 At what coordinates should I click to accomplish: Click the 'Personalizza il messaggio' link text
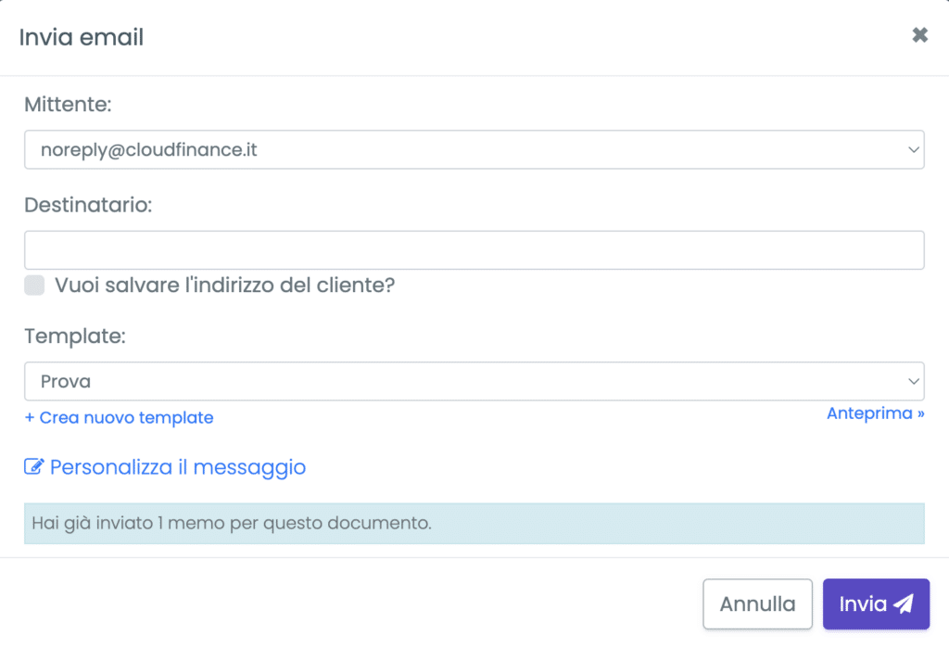coord(177,467)
